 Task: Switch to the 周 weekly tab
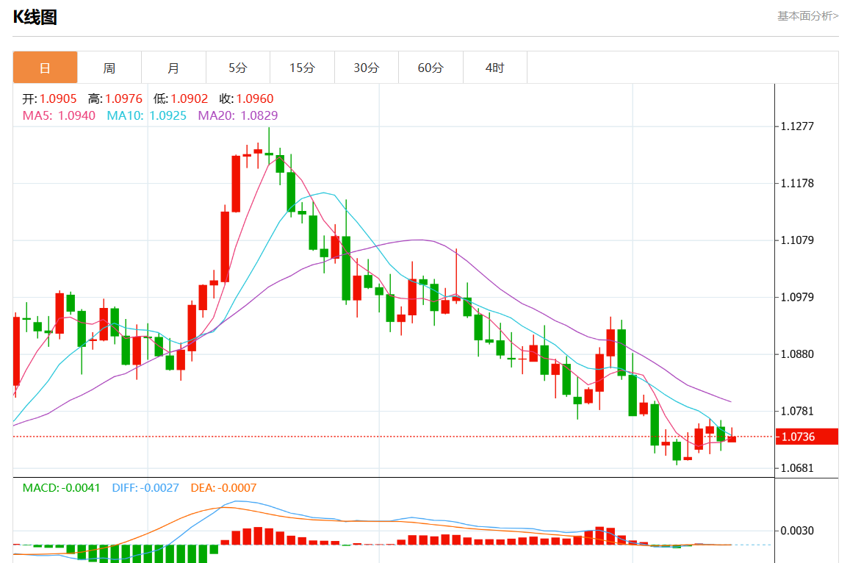pos(109,68)
